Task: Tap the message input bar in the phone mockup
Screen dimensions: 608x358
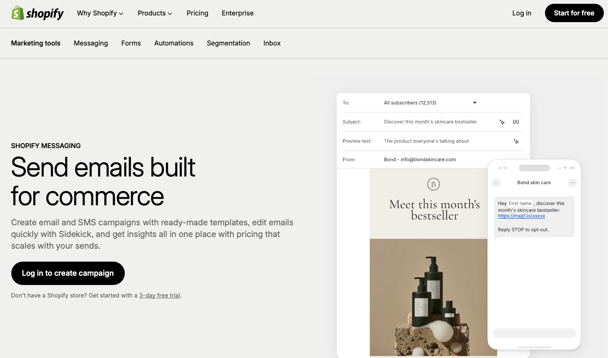Action: click(x=534, y=333)
